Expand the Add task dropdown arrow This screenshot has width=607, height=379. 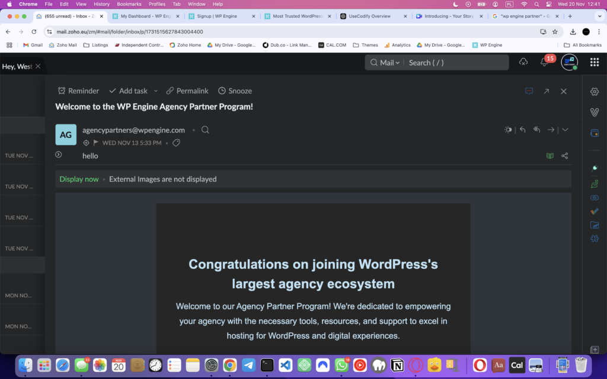tap(156, 91)
